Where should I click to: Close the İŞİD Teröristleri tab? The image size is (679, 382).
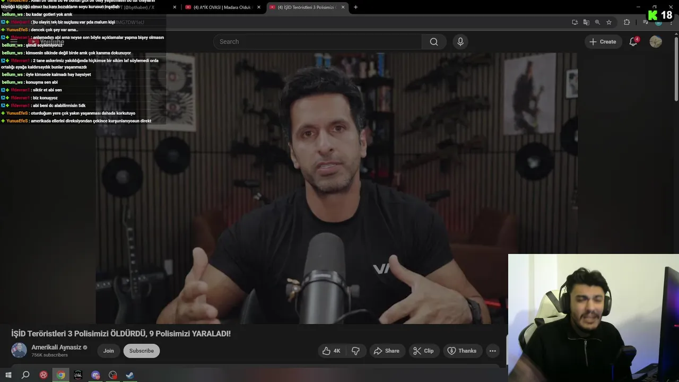click(x=343, y=7)
